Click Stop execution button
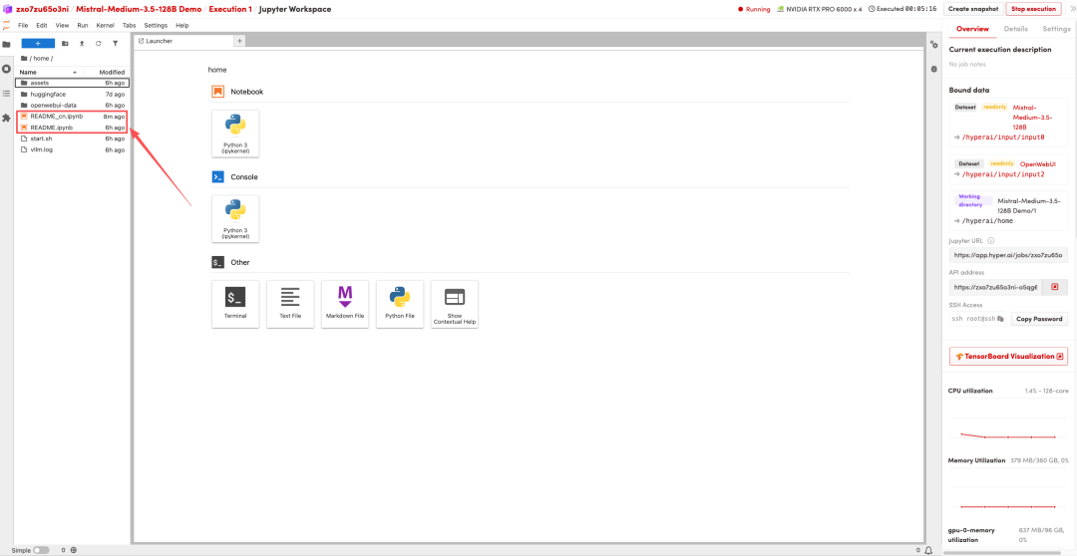 (1032, 9)
